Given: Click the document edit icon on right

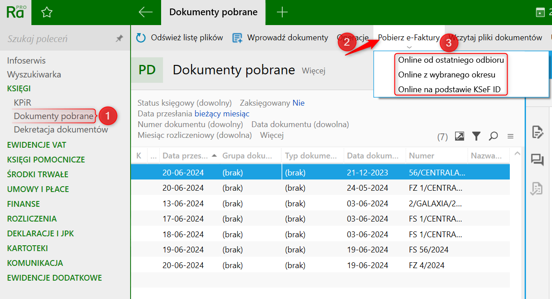Looking at the screenshot, I should (537, 132).
